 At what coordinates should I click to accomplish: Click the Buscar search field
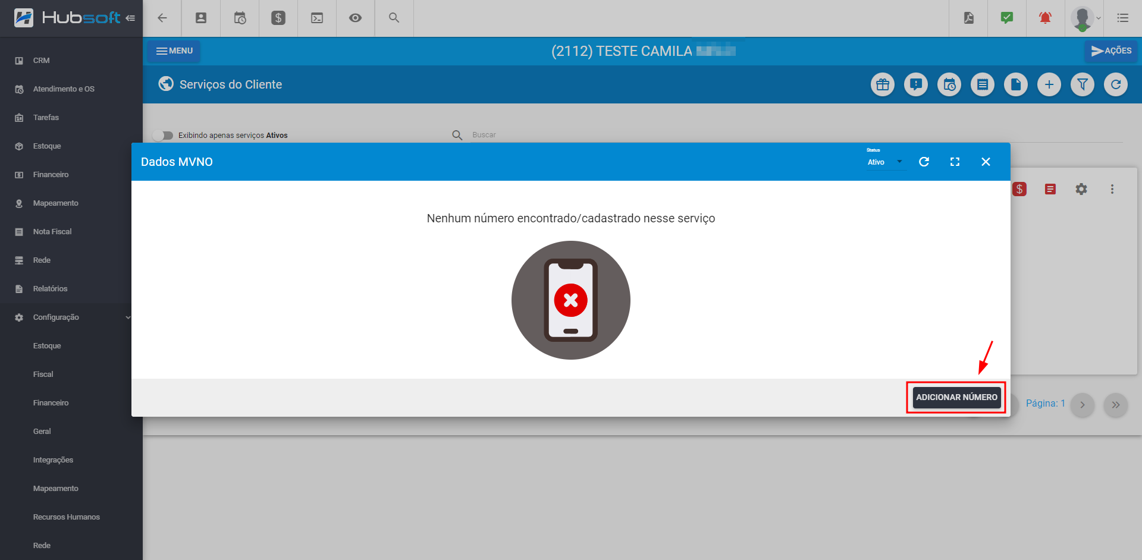tap(797, 135)
